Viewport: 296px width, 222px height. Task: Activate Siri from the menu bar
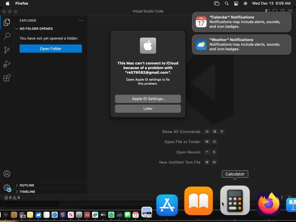(245, 3)
